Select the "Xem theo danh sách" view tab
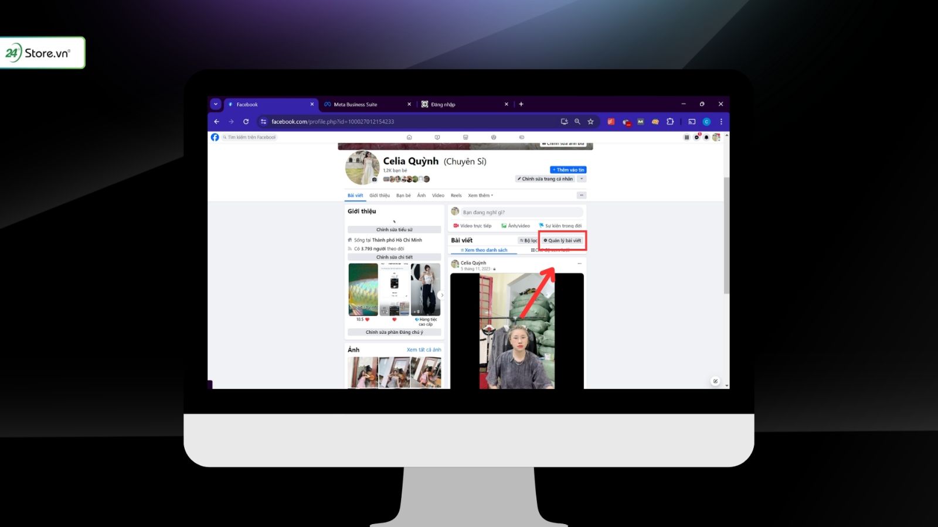The image size is (938, 527). click(x=484, y=250)
